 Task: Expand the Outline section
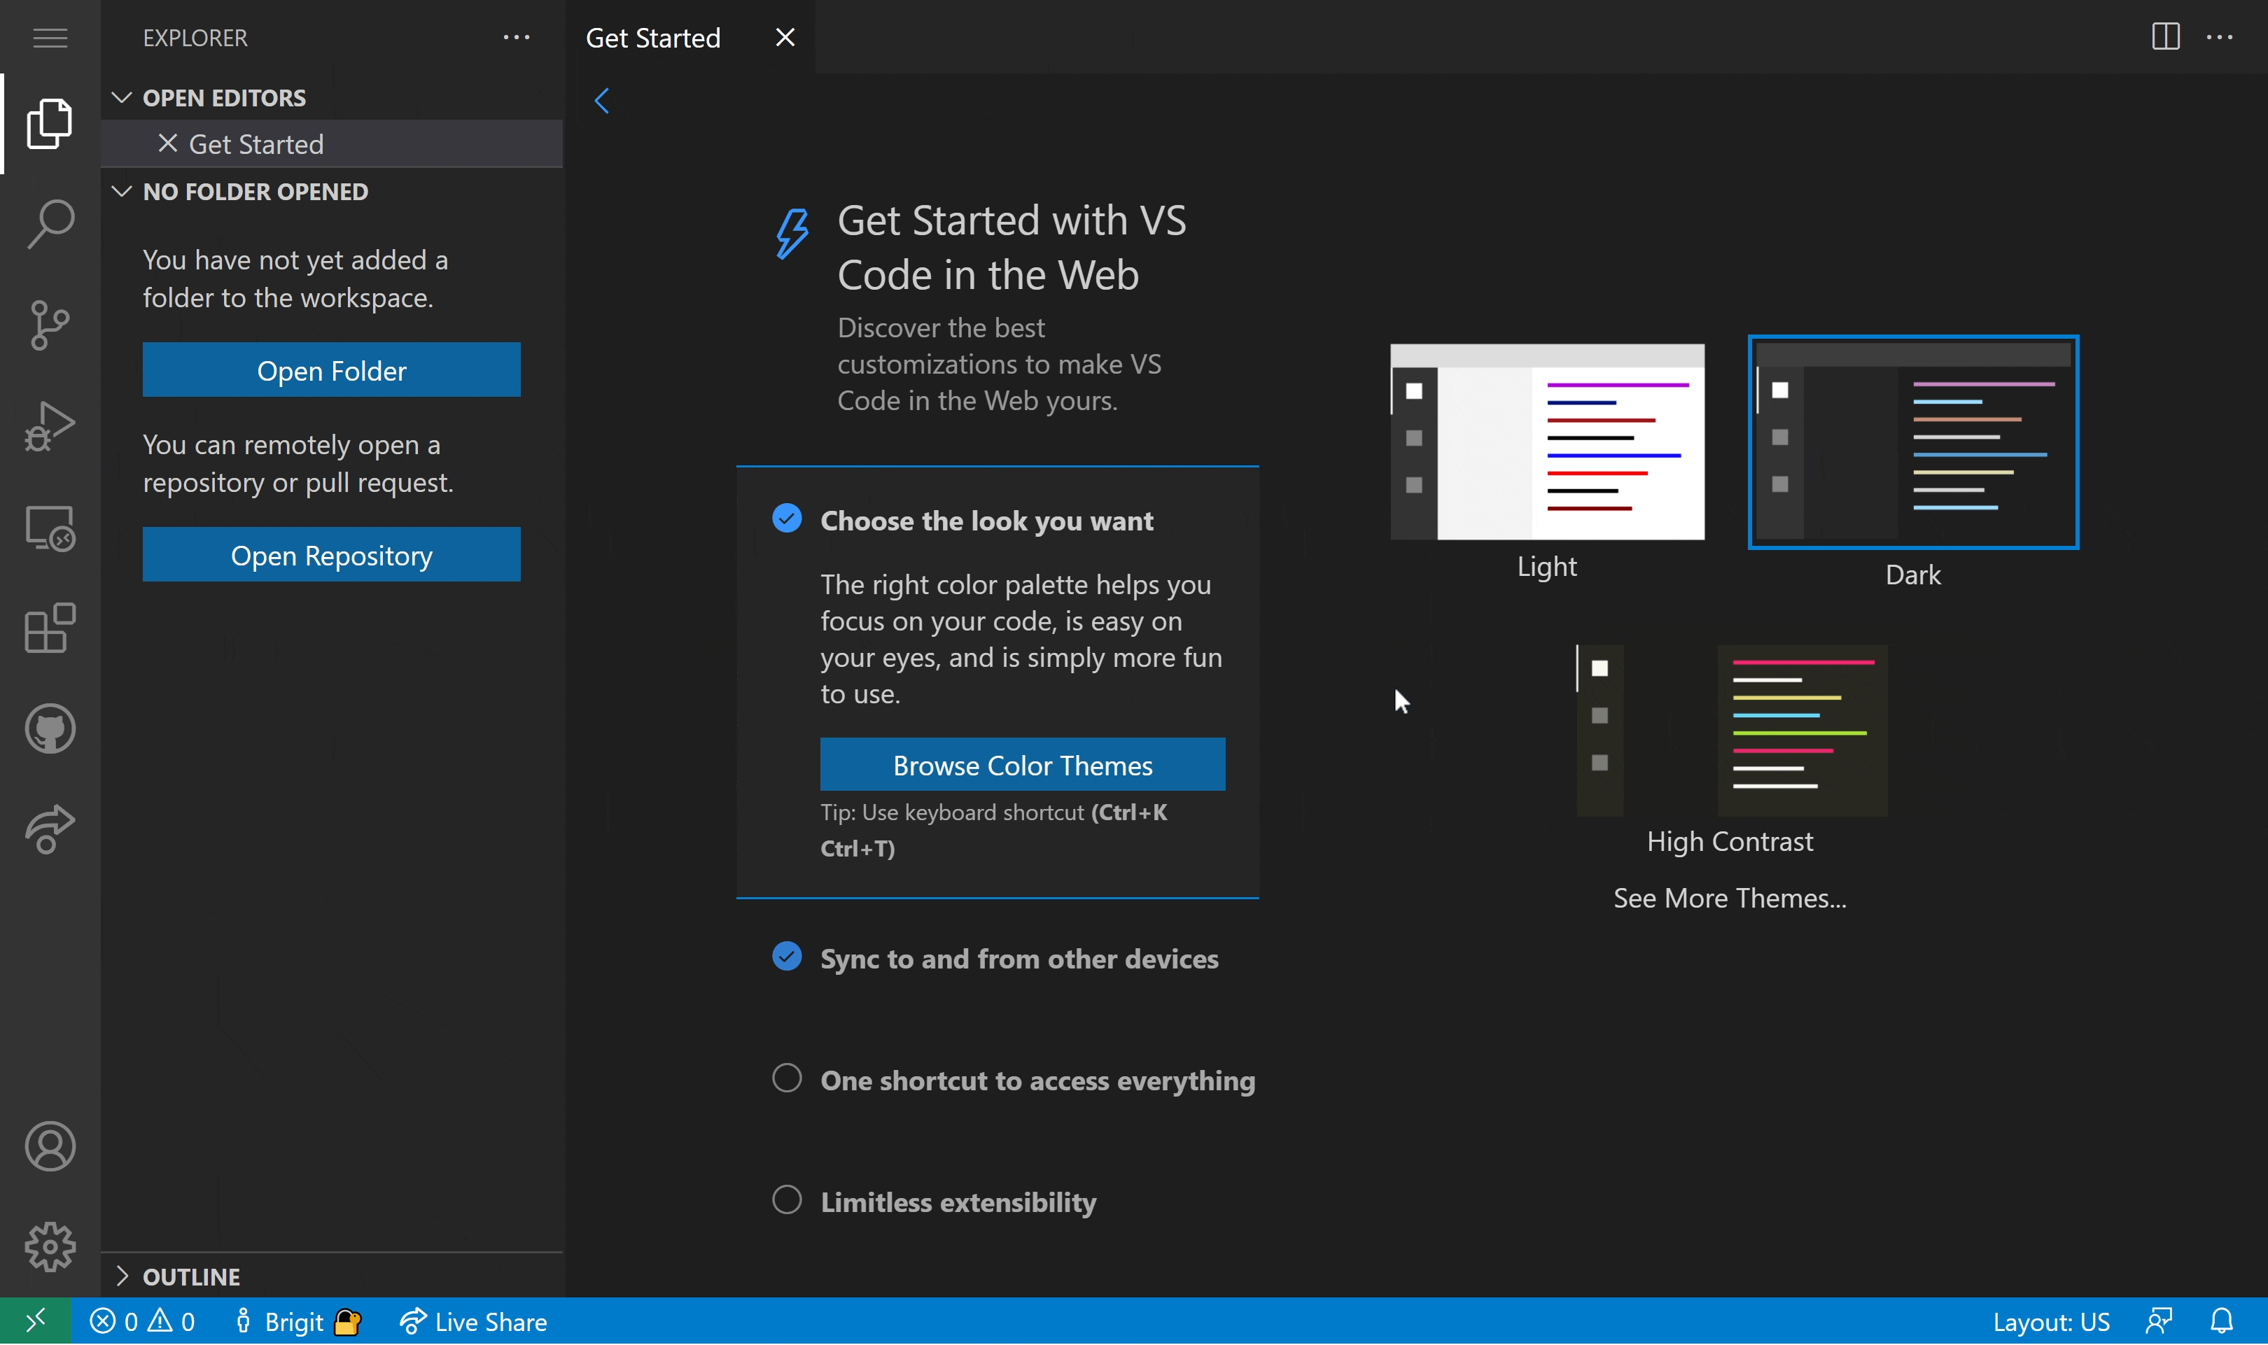[122, 1276]
